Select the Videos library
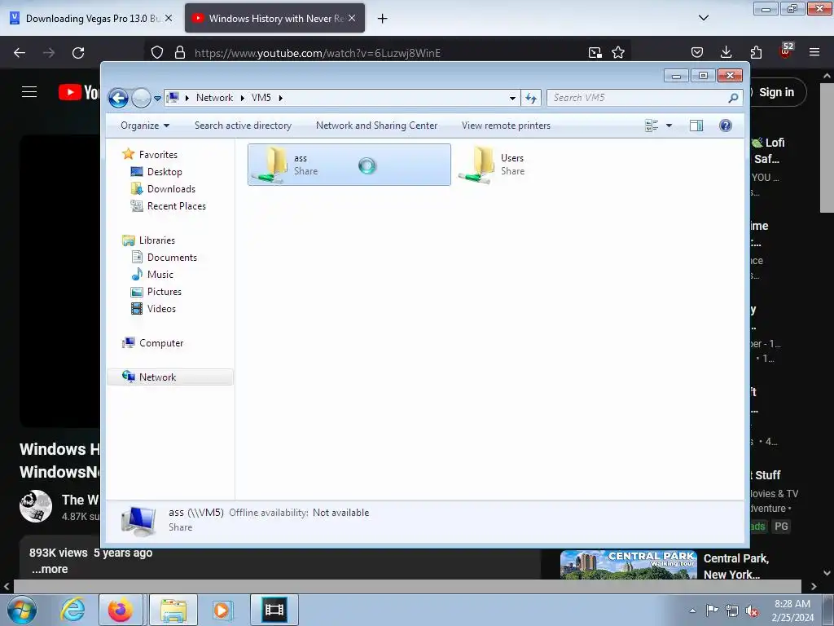The width and height of the screenshot is (834, 626). pyautogui.click(x=161, y=309)
